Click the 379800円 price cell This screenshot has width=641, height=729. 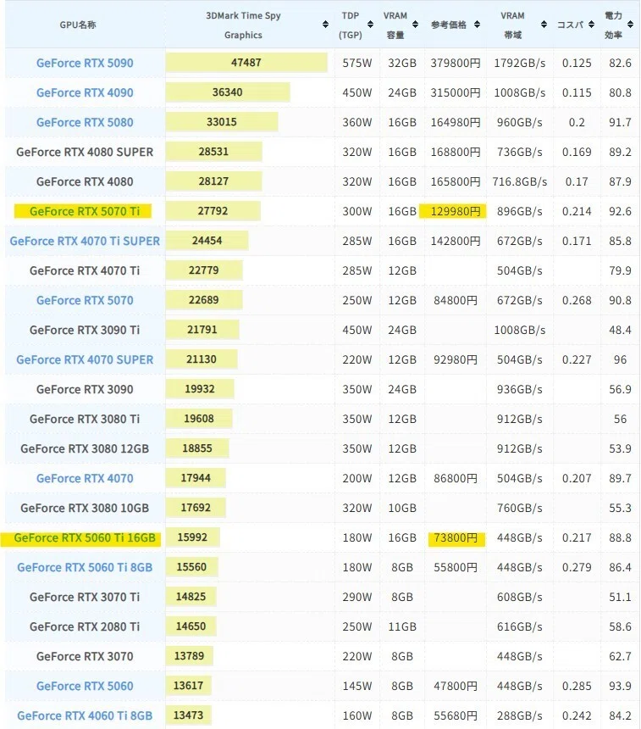pyautogui.click(x=456, y=63)
